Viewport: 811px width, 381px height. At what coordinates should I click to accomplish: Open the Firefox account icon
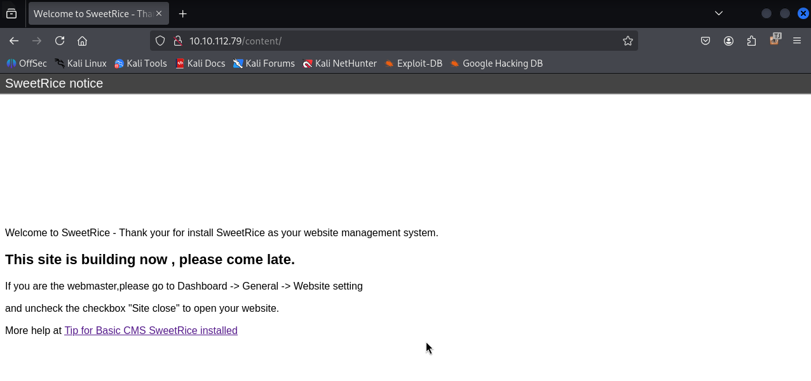[x=728, y=41]
